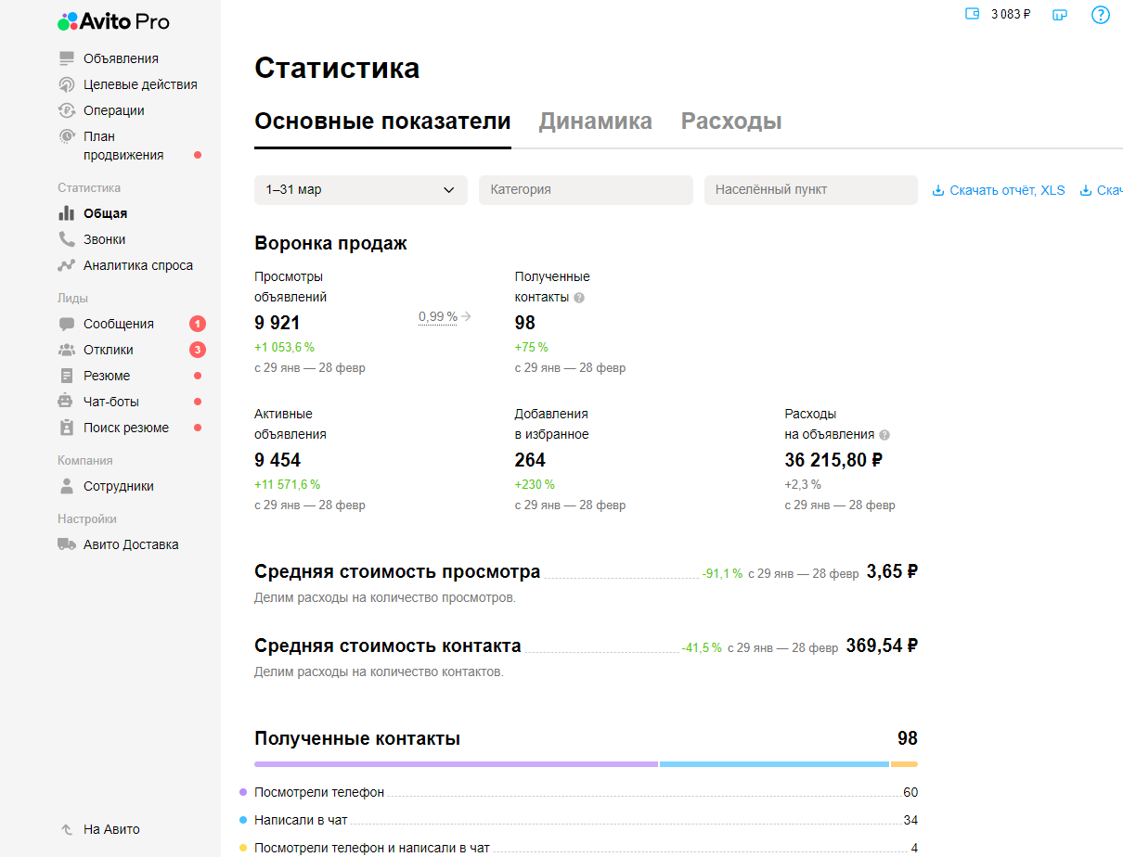The image size is (1123, 857).
Task: Return to Avito via На Авито link
Action: tap(111, 829)
